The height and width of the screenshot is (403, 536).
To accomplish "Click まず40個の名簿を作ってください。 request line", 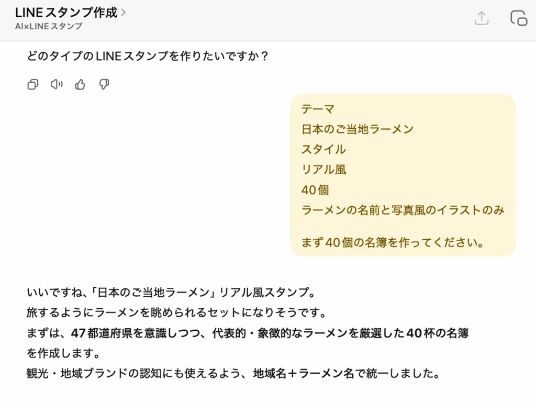I will coord(392,243).
